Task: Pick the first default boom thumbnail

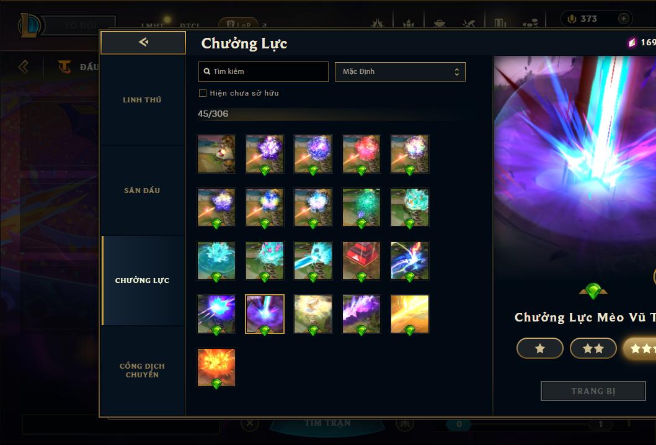Action: (x=216, y=154)
